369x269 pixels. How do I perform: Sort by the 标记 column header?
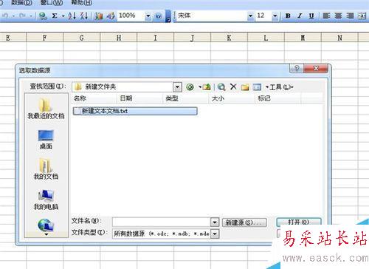point(278,98)
